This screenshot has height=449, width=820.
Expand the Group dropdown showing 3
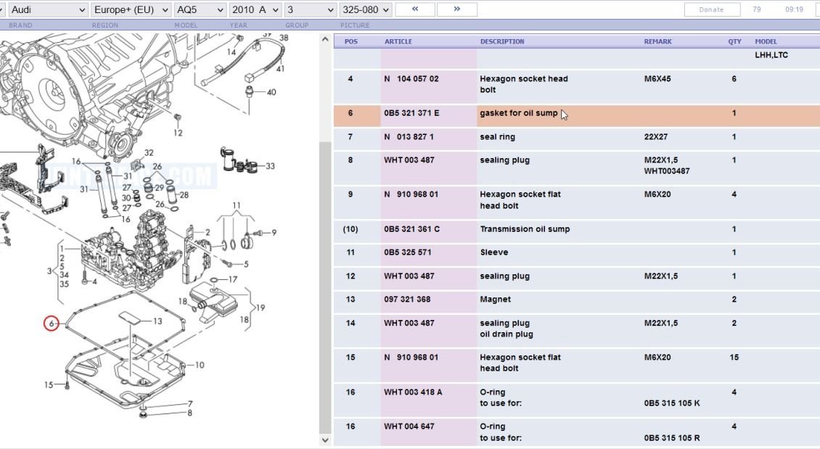point(310,10)
